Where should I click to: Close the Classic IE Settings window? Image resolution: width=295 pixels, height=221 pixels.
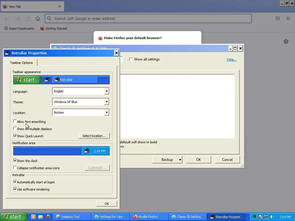click(x=241, y=48)
